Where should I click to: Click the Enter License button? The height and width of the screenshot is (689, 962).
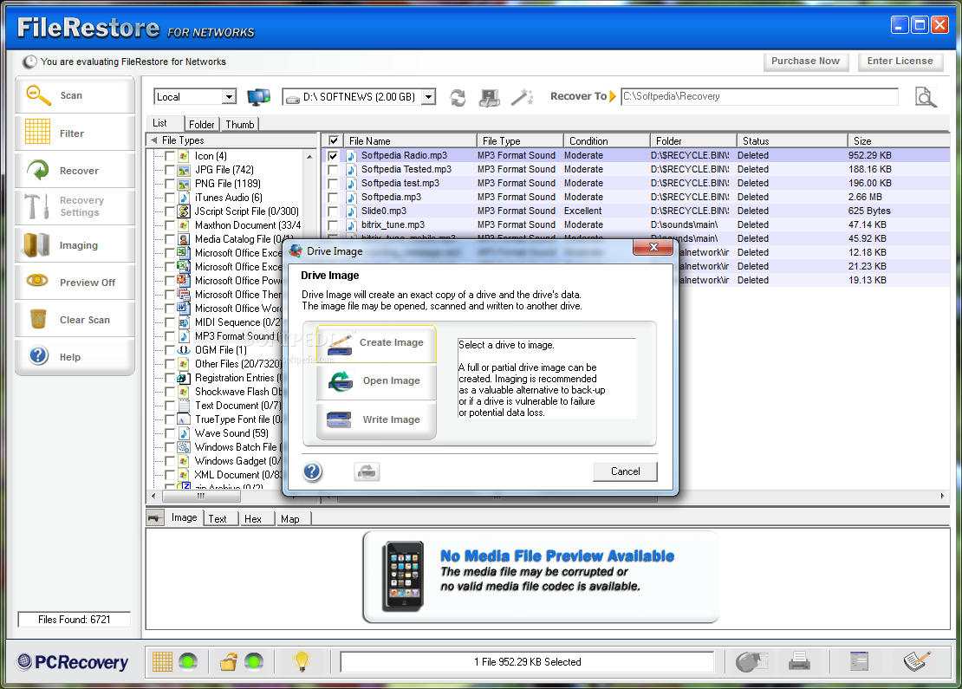pos(900,62)
